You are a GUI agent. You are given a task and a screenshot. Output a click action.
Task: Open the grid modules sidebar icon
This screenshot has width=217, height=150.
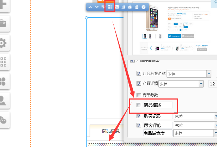pos(4,62)
